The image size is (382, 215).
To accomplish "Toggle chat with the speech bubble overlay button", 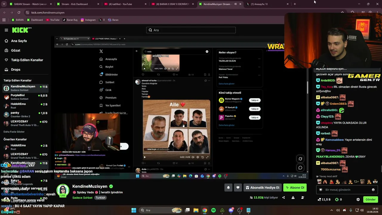I will pos(300,168).
